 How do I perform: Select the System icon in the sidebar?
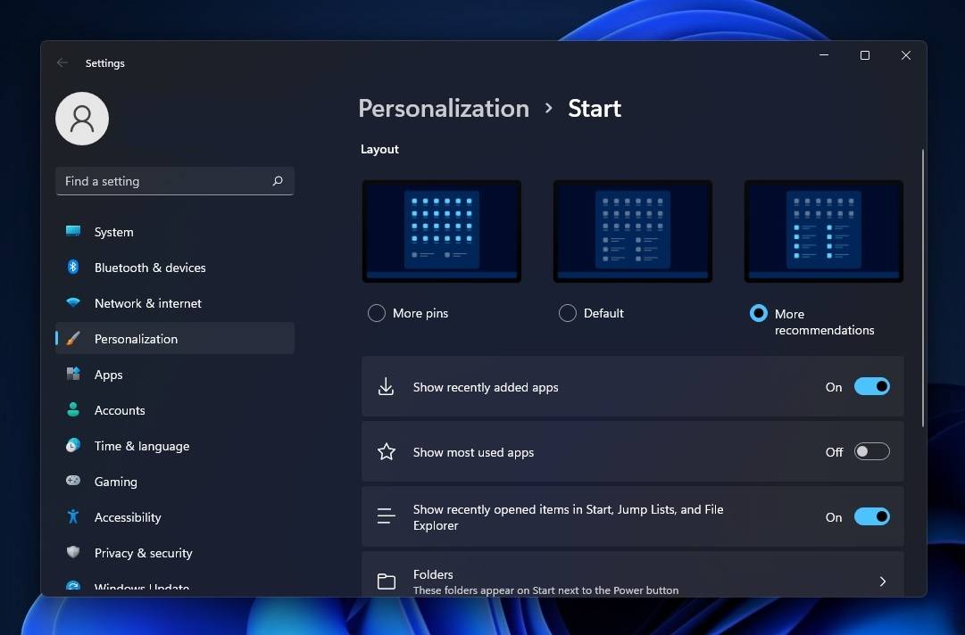[72, 231]
